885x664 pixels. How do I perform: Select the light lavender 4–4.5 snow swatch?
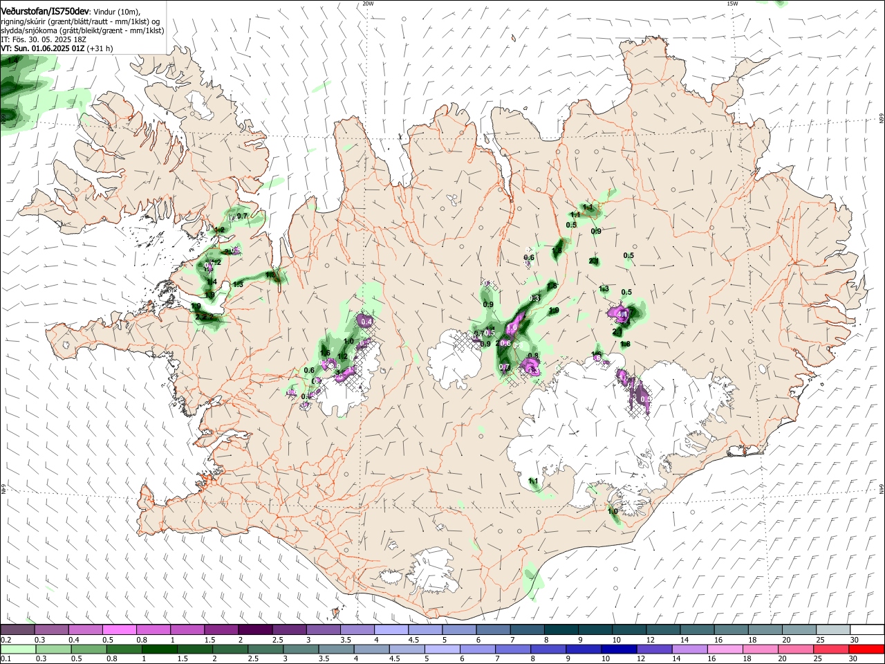point(390,630)
